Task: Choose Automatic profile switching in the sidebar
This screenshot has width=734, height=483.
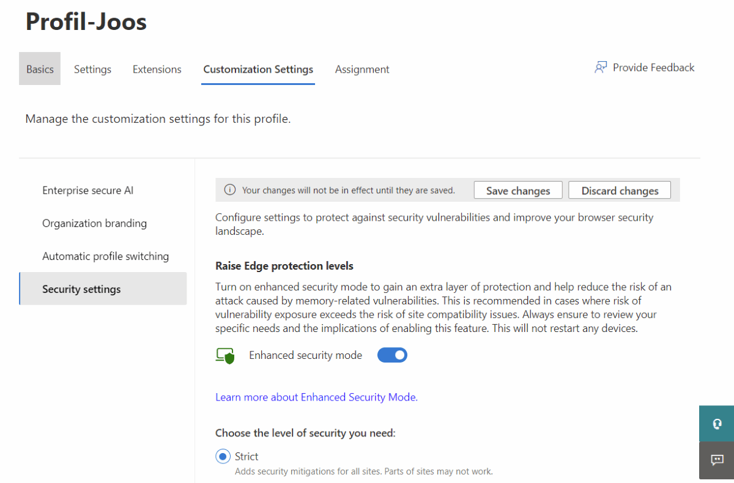Action: (105, 256)
